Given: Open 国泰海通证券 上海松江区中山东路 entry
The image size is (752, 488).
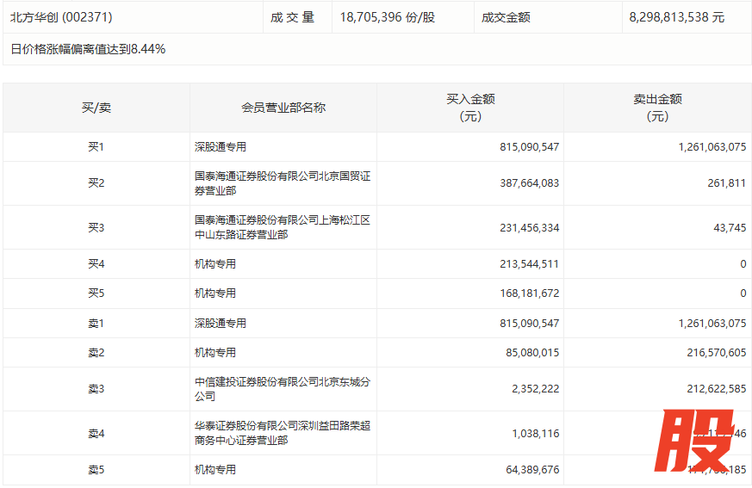Looking at the screenshot, I should coord(283,227).
